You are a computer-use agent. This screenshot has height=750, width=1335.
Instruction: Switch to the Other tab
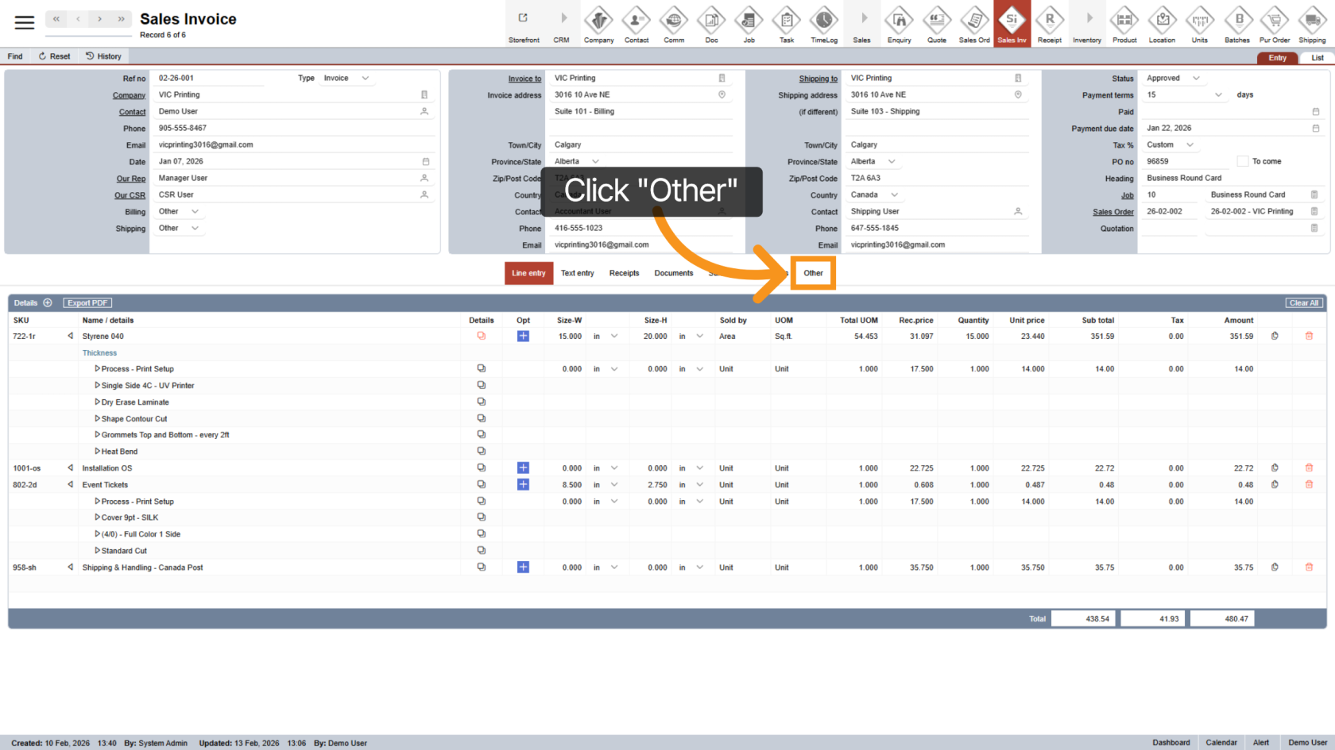(x=813, y=273)
